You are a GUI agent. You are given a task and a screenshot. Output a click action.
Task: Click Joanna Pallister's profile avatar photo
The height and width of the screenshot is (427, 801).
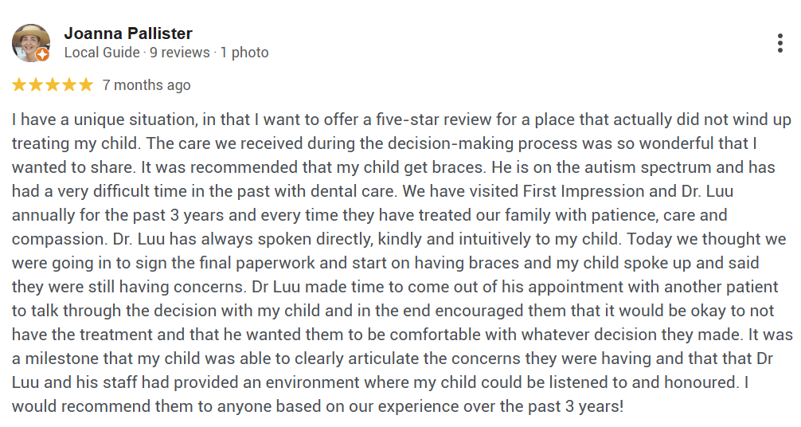30,42
